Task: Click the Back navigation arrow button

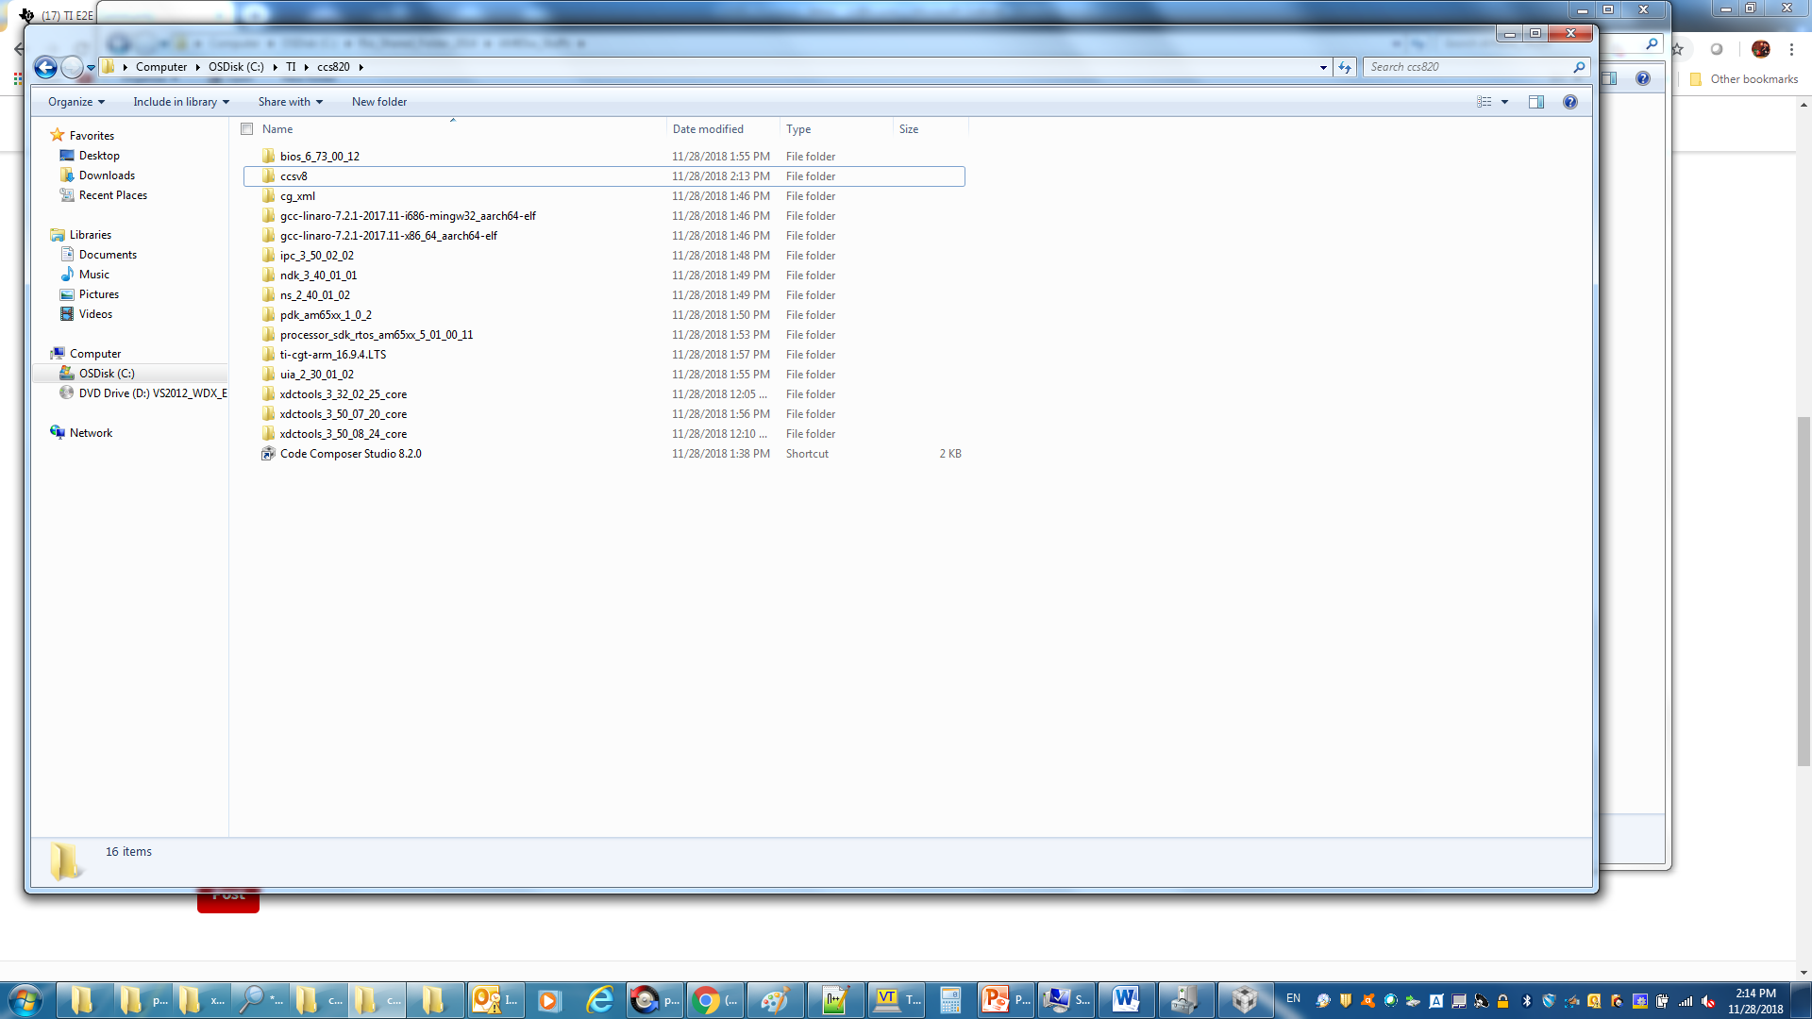Action: point(44,67)
